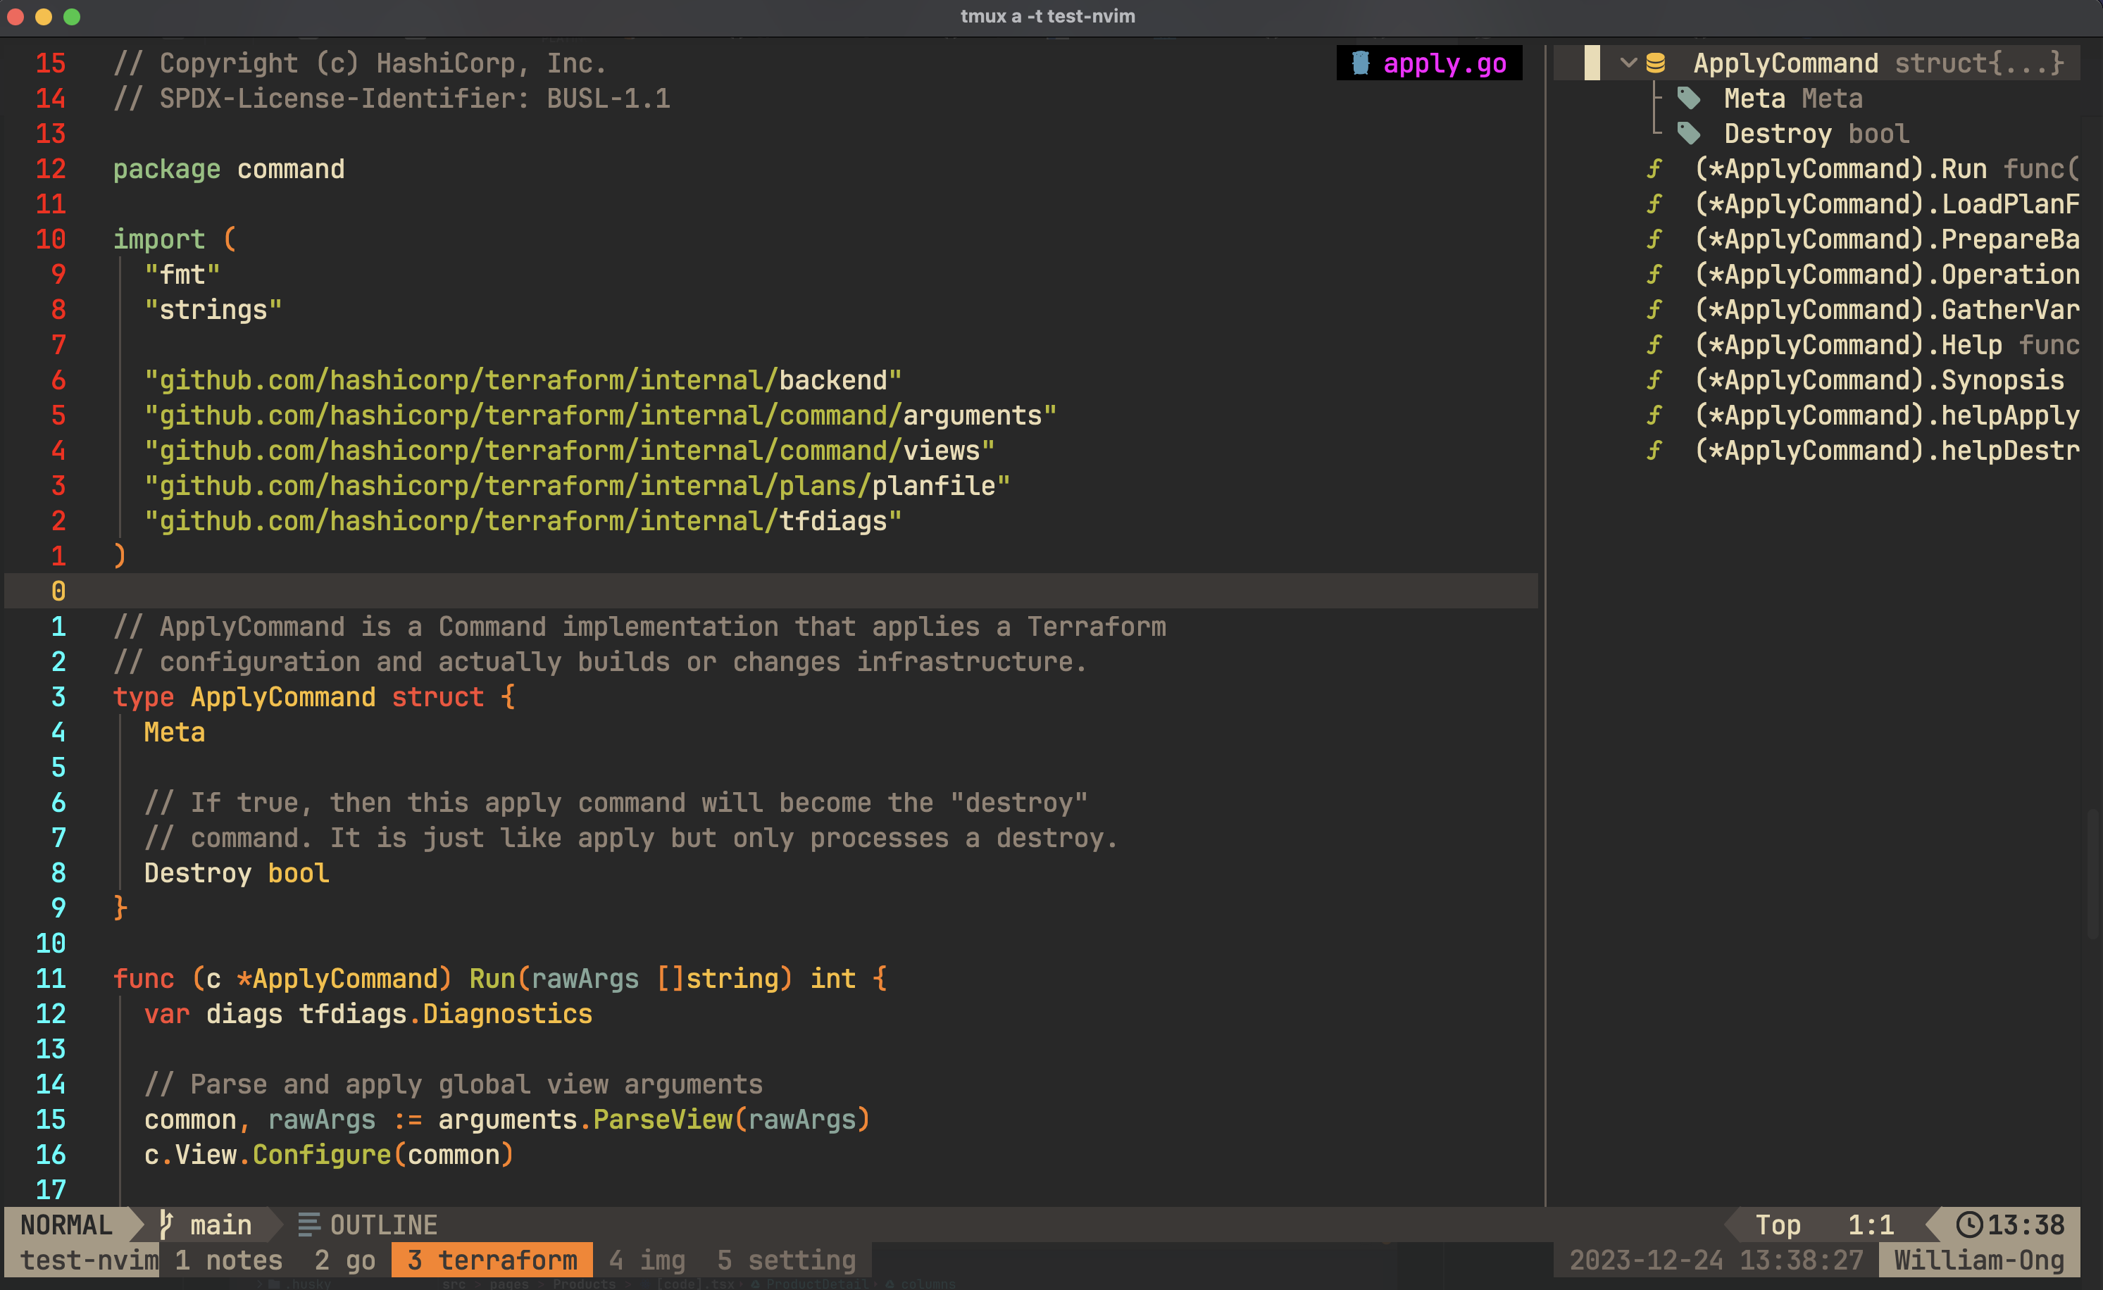Switch to tmux window 2 go
Image resolution: width=2103 pixels, height=1290 pixels.
point(345,1260)
